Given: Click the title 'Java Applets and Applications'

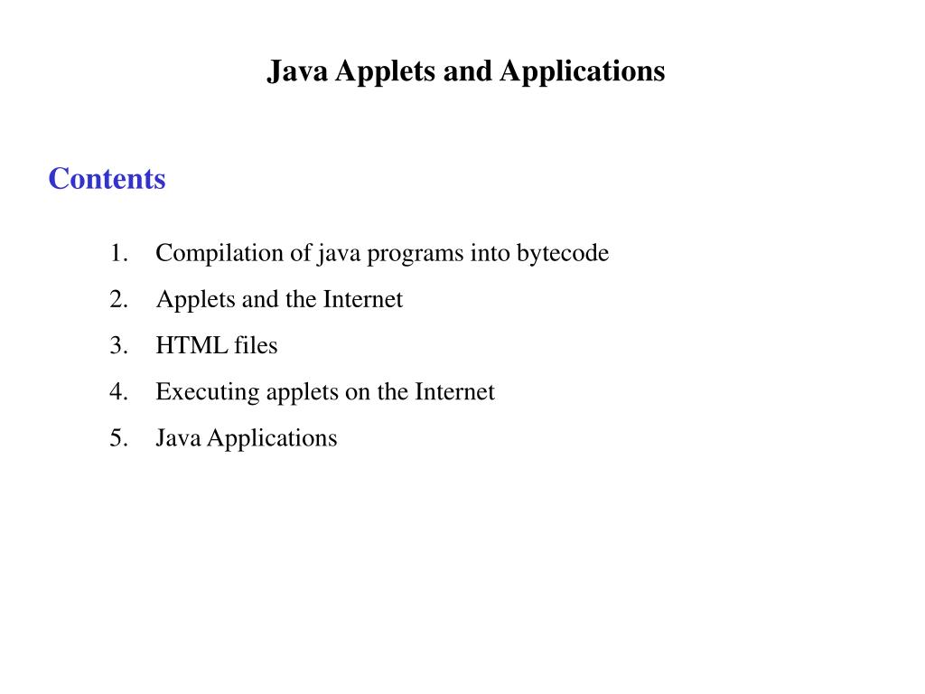Looking at the screenshot, I should pyautogui.click(x=465, y=71).
